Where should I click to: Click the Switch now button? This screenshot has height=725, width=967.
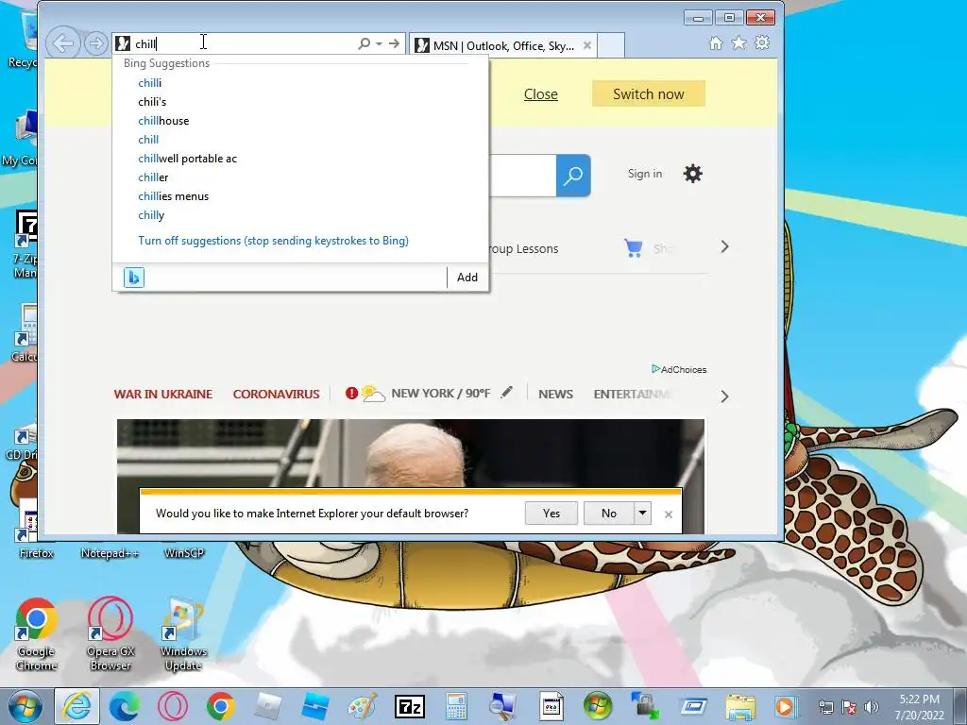point(648,93)
